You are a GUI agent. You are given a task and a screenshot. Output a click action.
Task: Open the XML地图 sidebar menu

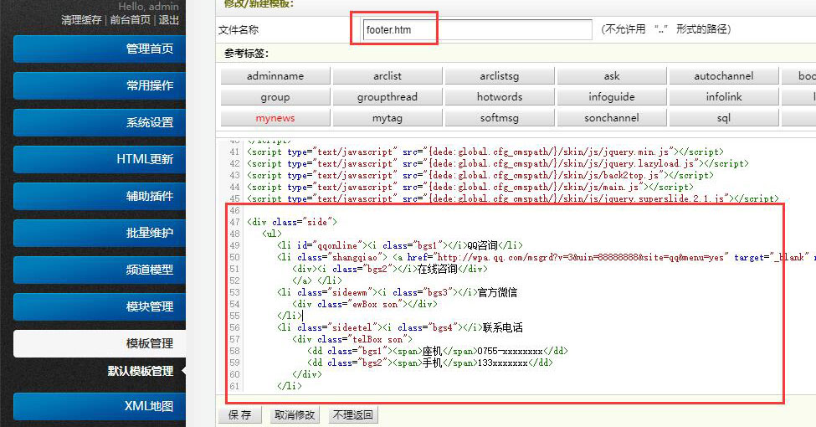click(100, 406)
